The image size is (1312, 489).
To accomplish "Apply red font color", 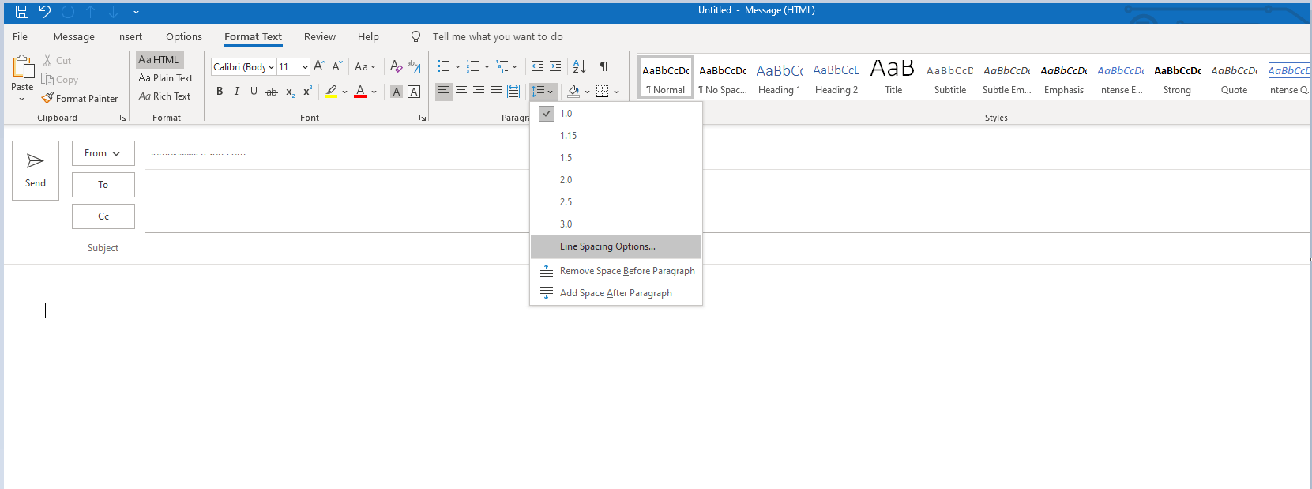I will (360, 92).
